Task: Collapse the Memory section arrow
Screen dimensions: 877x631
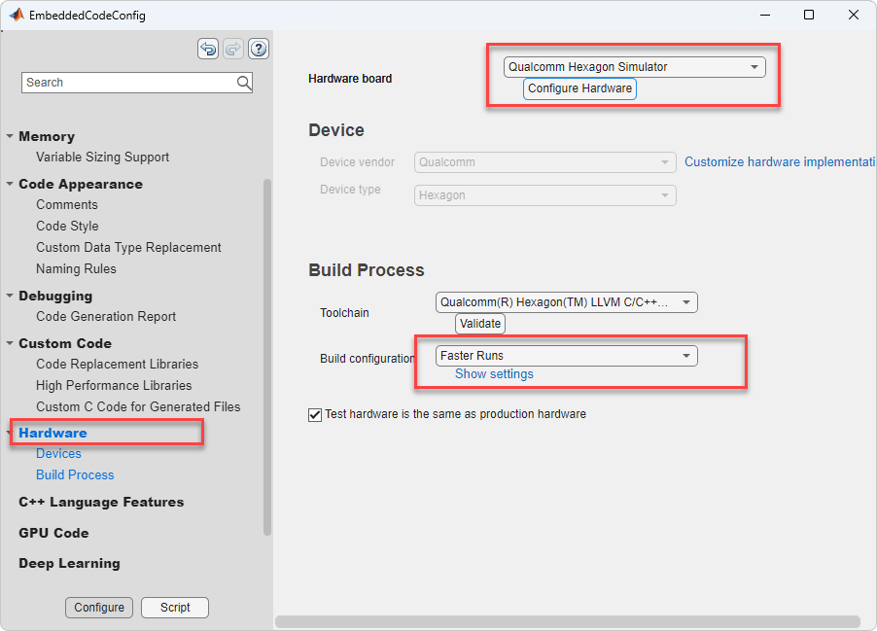Action: click(10, 137)
